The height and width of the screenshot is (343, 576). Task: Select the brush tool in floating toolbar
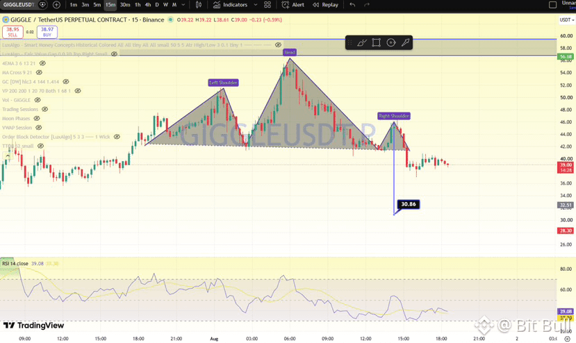click(362, 42)
